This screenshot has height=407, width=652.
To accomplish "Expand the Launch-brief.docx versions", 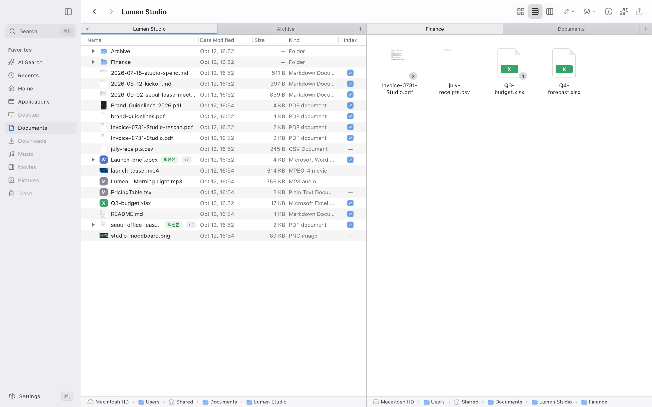I will [93, 160].
